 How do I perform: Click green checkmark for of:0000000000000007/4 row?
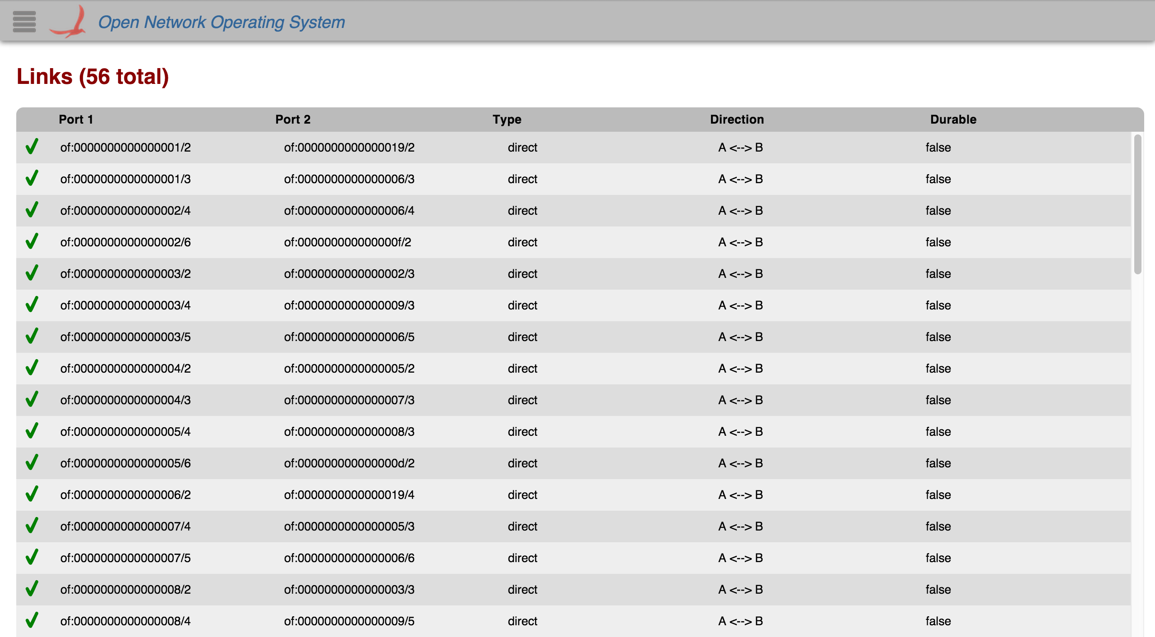32,526
